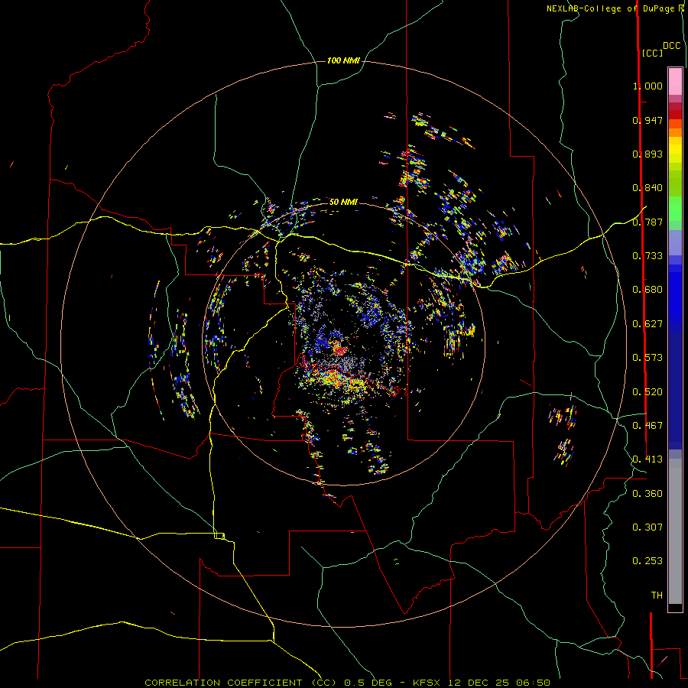Click the 0.253 color scale value
688x688 pixels.
[x=647, y=561]
